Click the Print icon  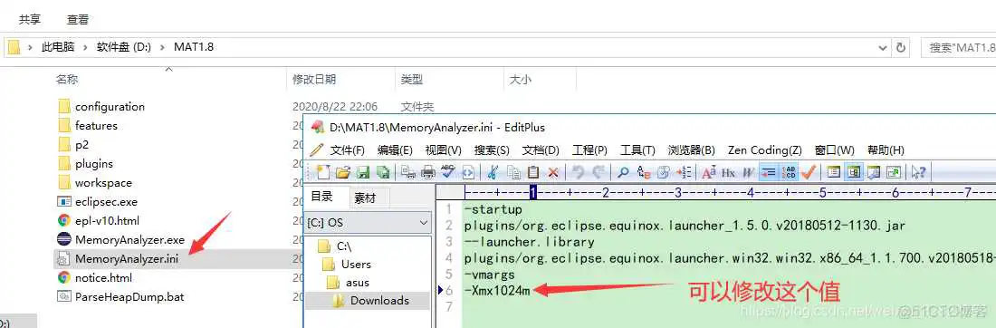click(428, 171)
